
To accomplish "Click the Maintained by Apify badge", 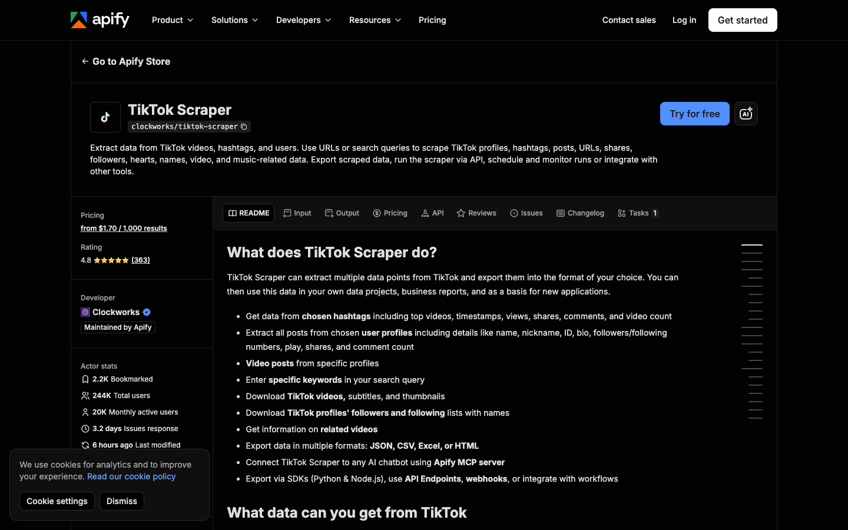I will (x=118, y=327).
